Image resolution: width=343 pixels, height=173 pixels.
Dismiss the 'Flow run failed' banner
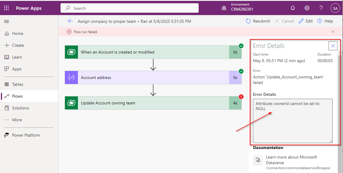[333, 32]
